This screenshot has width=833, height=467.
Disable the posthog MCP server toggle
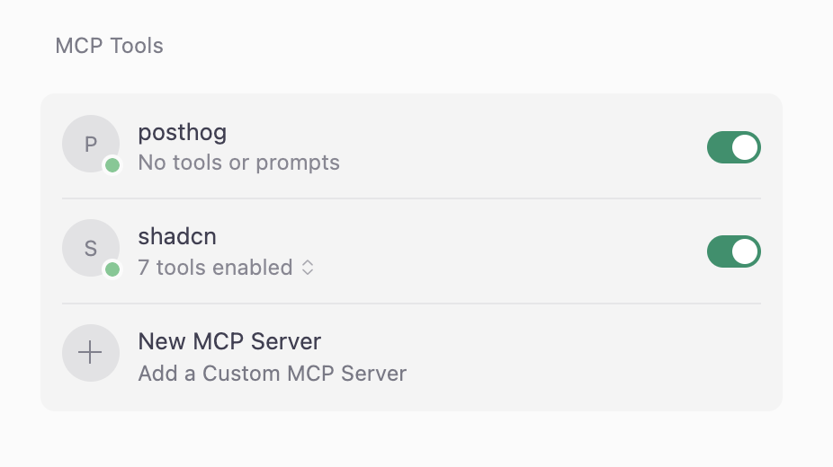pos(734,147)
